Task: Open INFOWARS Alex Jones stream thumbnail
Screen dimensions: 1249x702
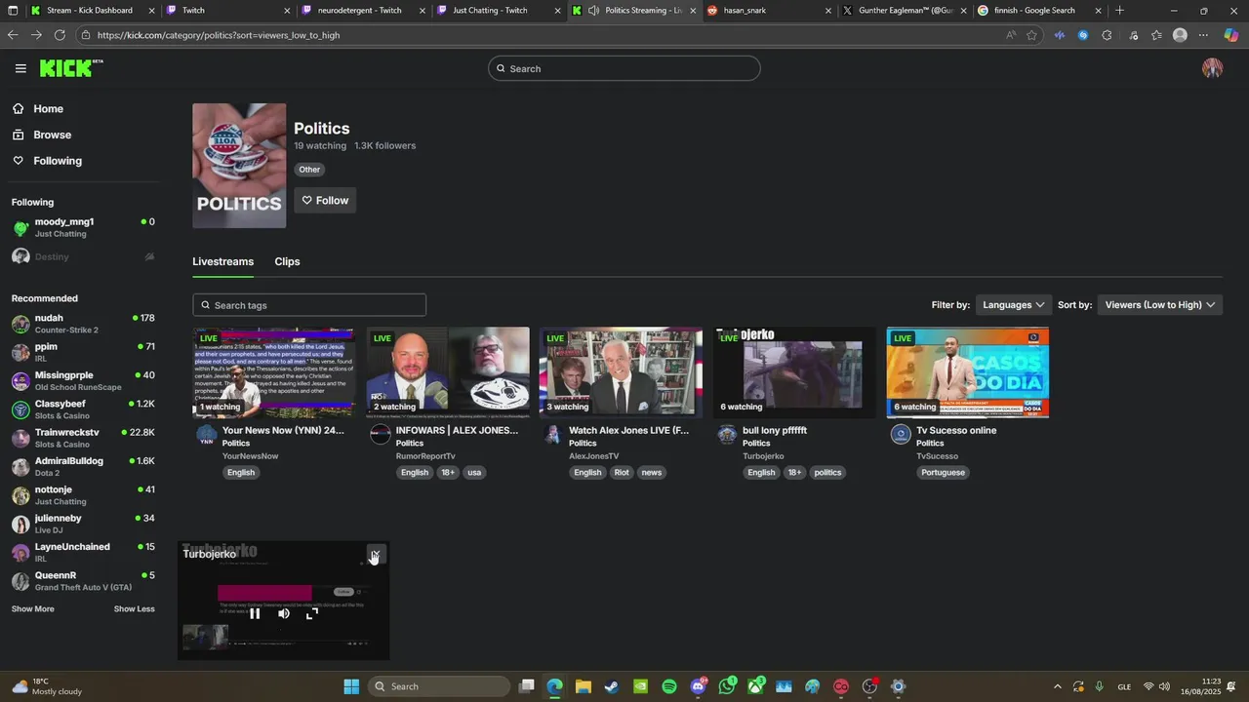Action: 448,372
